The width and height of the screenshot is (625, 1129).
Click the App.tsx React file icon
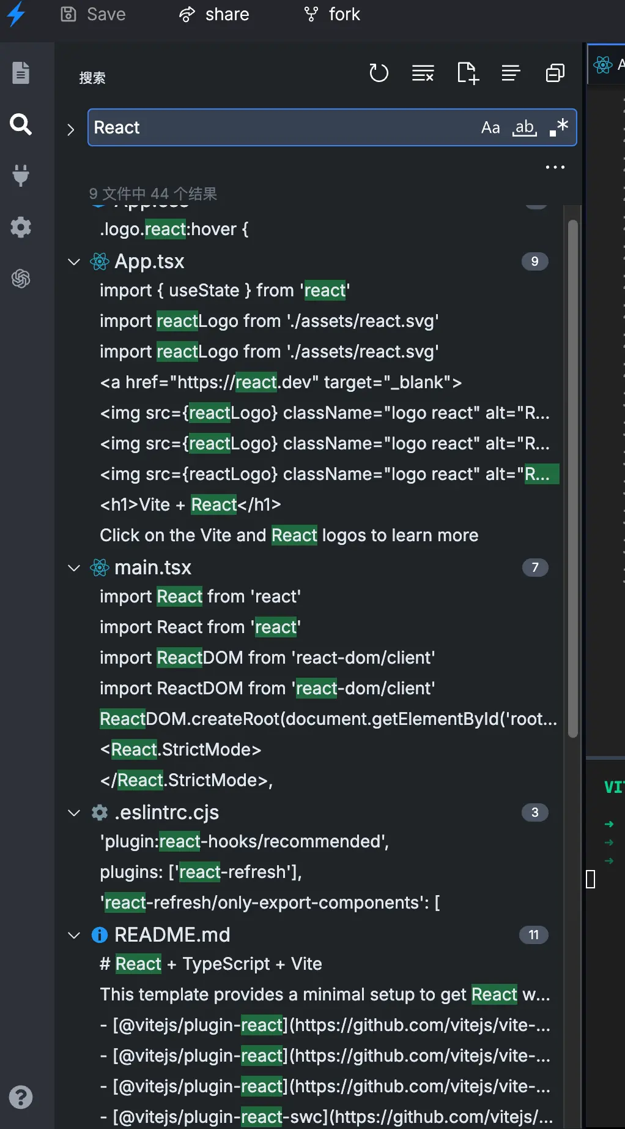[x=100, y=261]
